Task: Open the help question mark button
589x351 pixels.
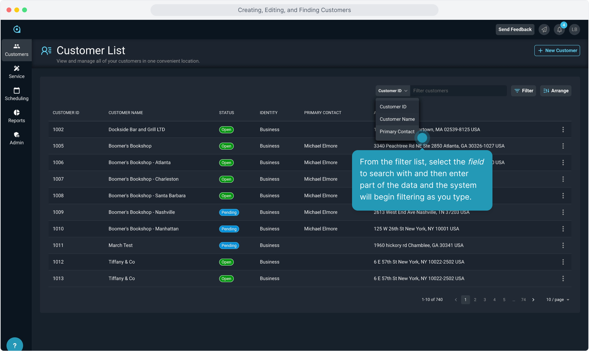Action: click(x=15, y=345)
